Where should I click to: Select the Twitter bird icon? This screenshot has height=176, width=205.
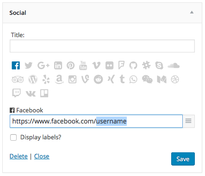29,65
